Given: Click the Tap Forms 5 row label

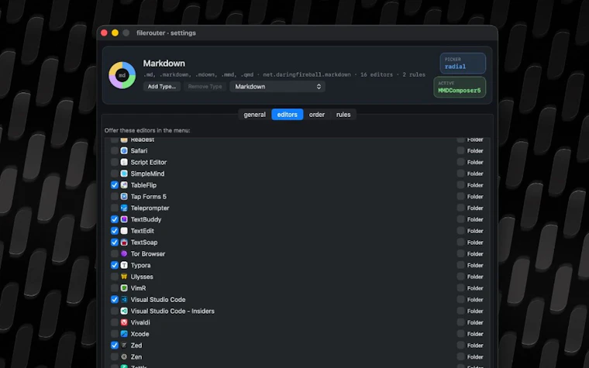Looking at the screenshot, I should click(148, 196).
